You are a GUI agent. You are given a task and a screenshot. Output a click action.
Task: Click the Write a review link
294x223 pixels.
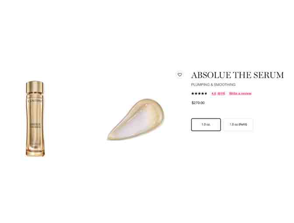tap(240, 94)
